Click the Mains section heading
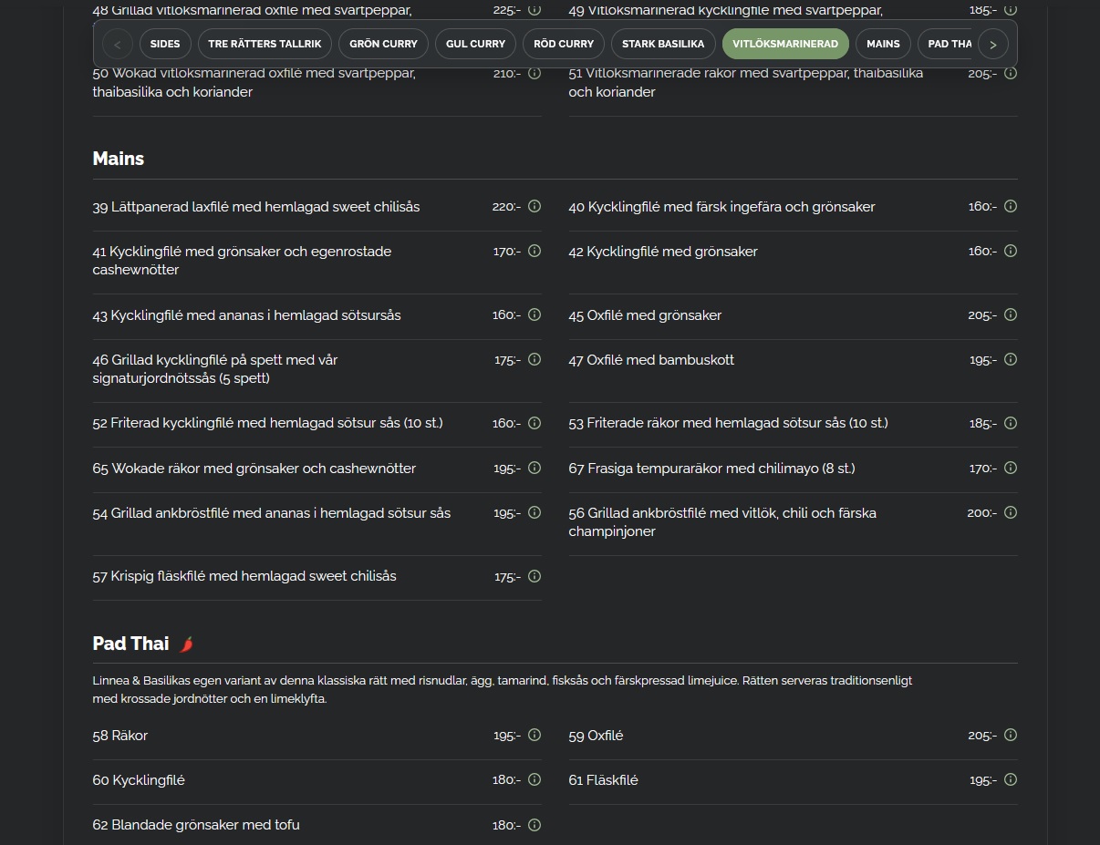 pos(119,159)
